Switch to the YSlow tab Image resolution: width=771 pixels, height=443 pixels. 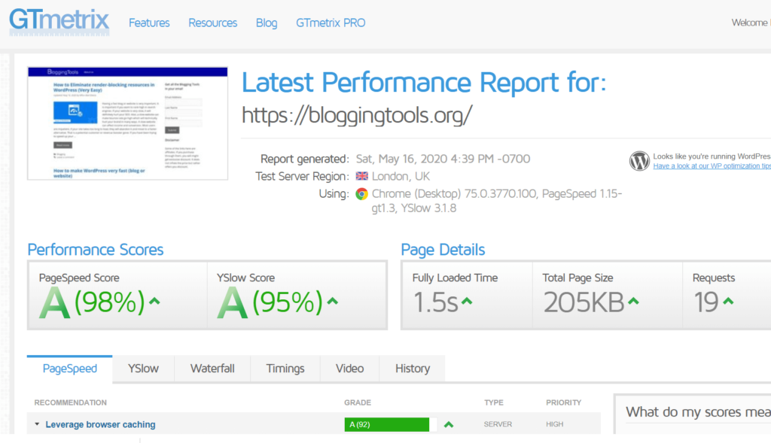point(143,369)
